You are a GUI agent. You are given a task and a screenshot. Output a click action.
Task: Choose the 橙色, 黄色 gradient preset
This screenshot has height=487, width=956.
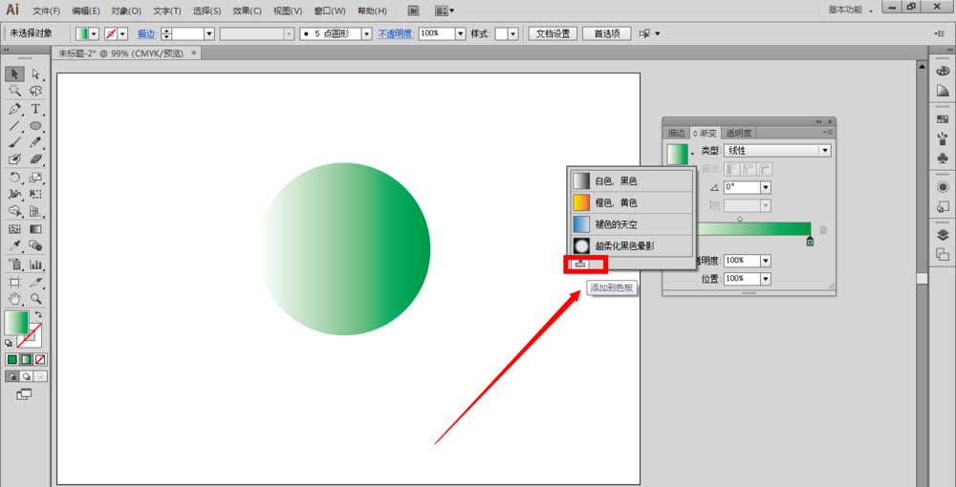coord(616,202)
